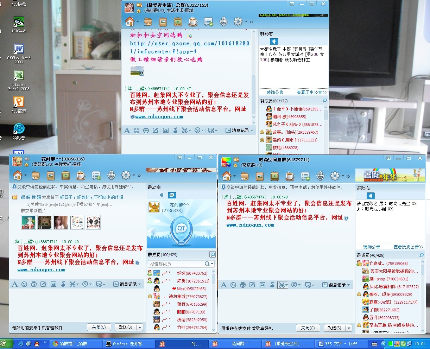Start group video icon in 时尚空间总群 window
The width and height of the screenshot is (430, 349).
pyautogui.click(x=274, y=176)
